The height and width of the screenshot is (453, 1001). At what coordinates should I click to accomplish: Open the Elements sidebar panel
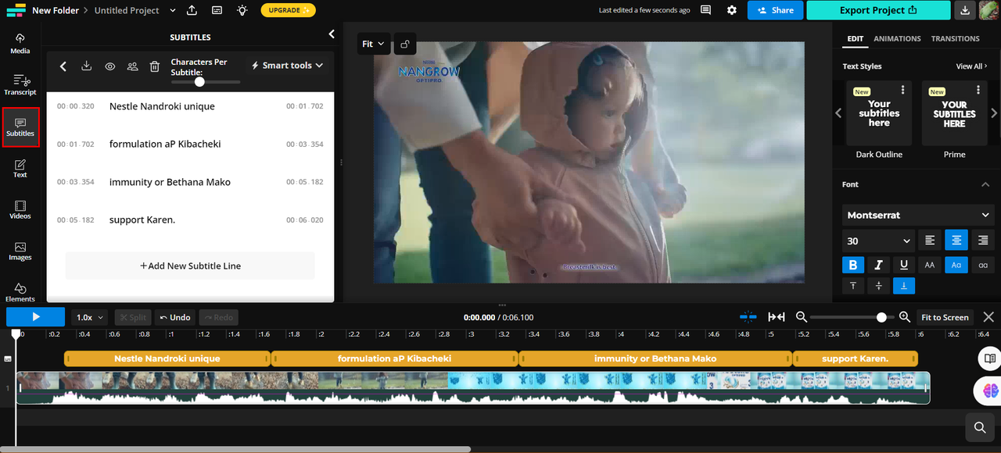20,292
